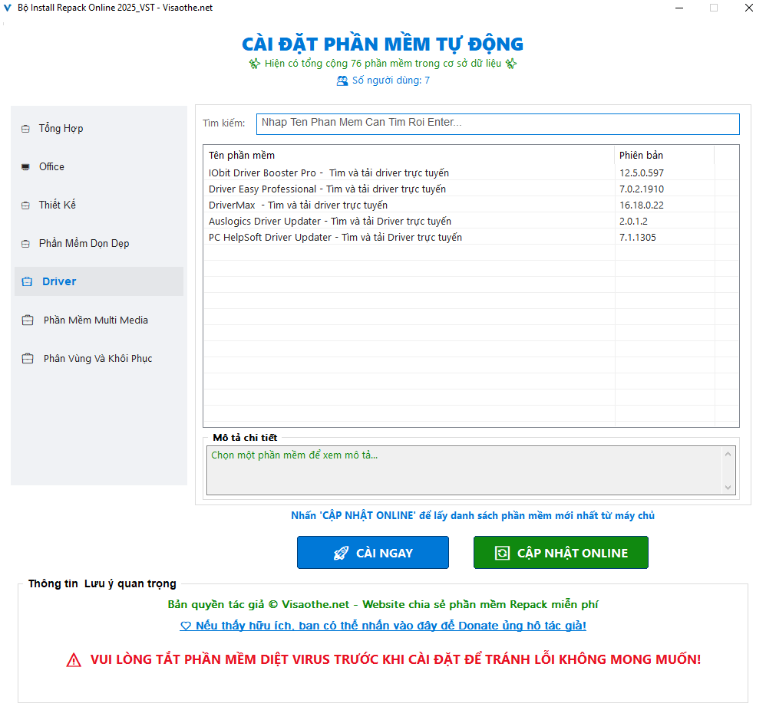Select the PC HelpSoft Driver Updater row

471,237
